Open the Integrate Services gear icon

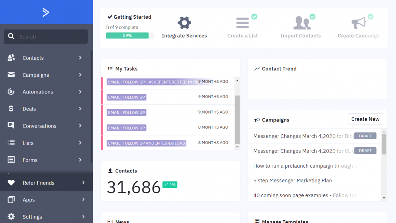coord(184,23)
